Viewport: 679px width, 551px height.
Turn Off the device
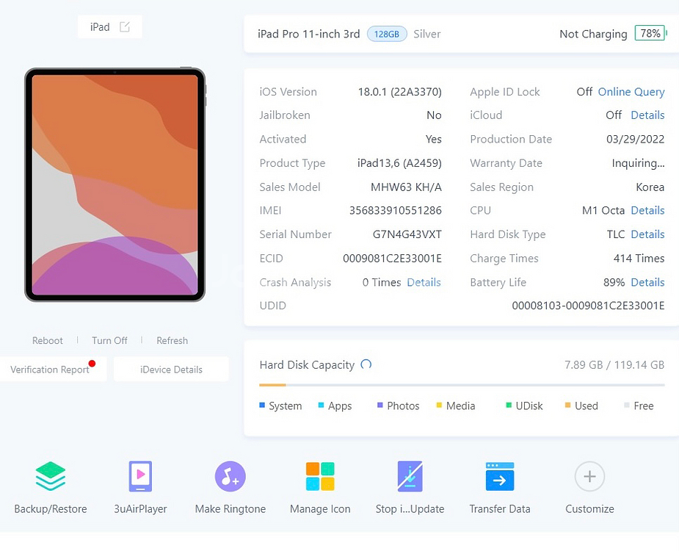tap(109, 340)
